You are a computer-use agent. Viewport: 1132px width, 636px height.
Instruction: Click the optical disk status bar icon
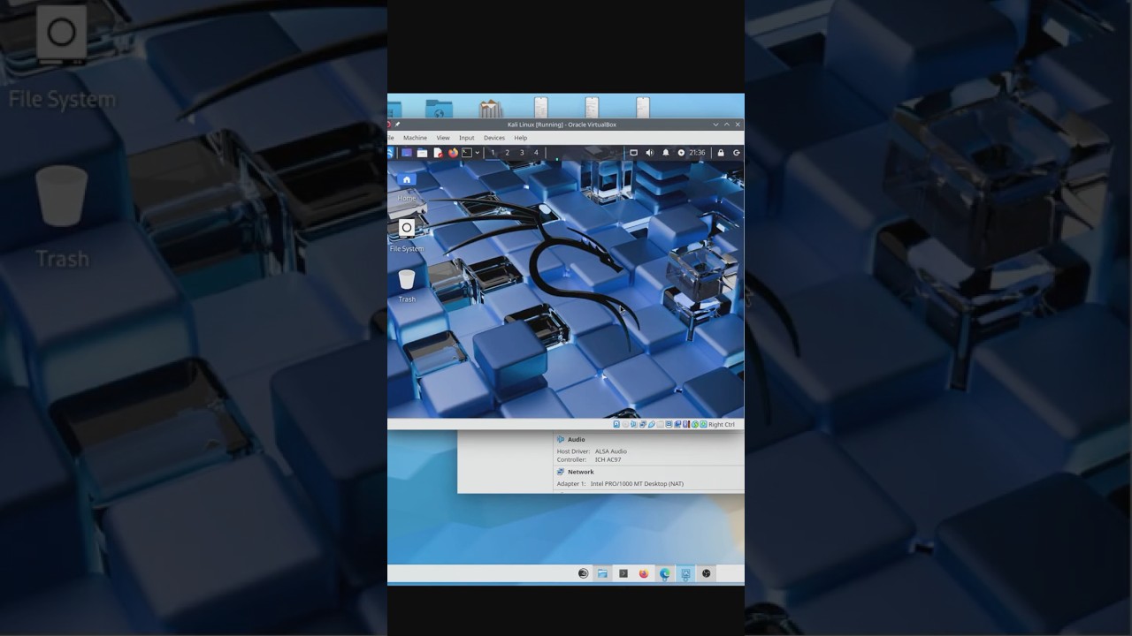click(x=625, y=424)
